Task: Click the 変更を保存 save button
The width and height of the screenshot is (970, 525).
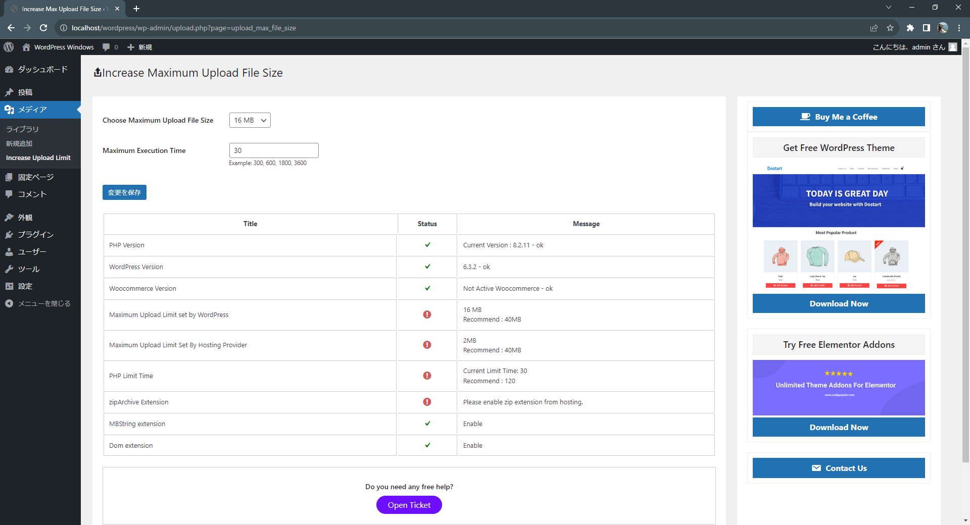Action: (x=124, y=192)
